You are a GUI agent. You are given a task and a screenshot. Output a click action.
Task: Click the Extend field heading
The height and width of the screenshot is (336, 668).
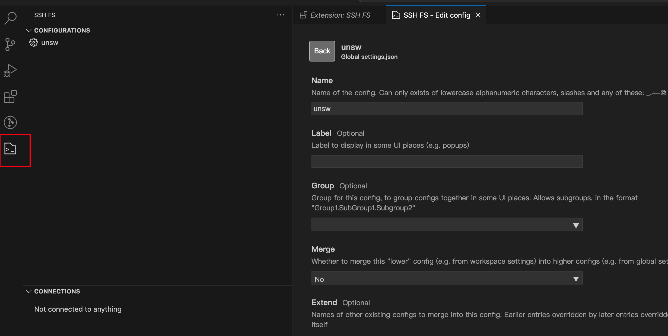pos(324,302)
